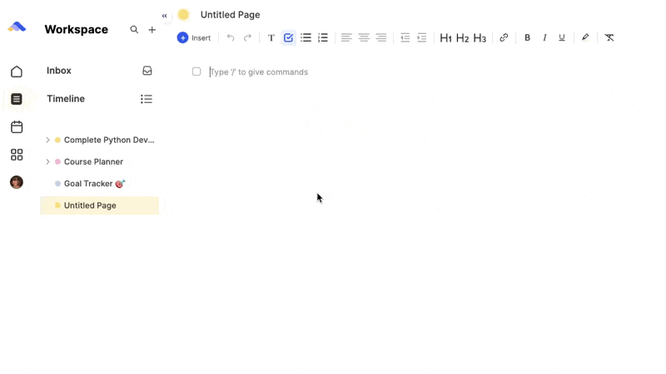666x374 pixels.
Task: Insert a link using chain icon
Action: (x=504, y=37)
